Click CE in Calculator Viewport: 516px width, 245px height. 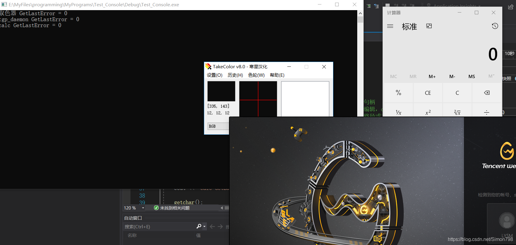tap(428, 93)
